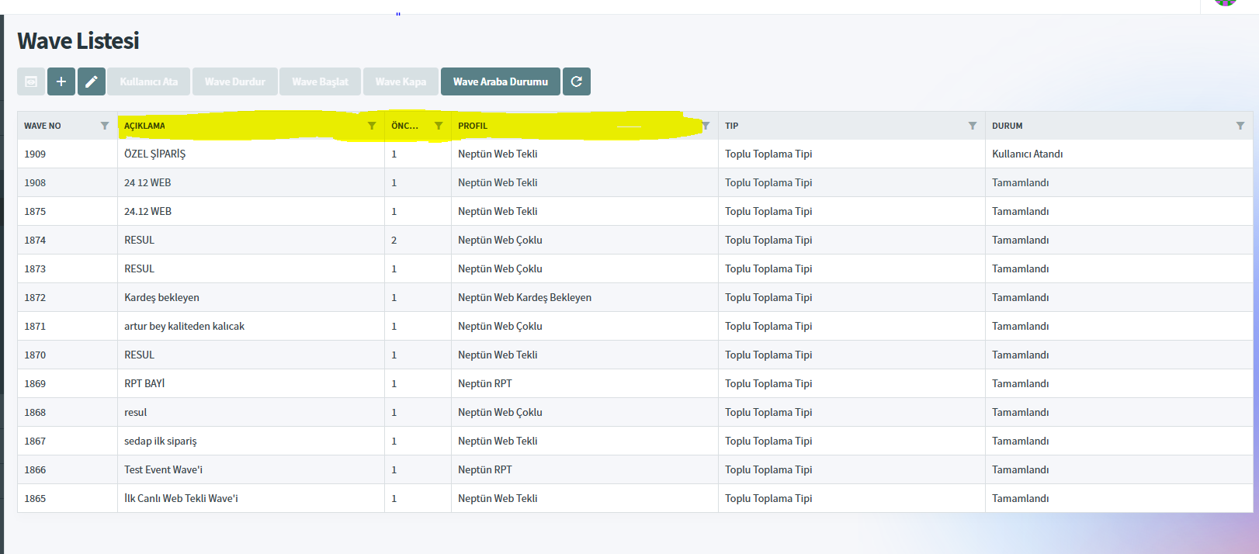The image size is (1259, 554).
Task: Click Toplu Toplama Tipi in row 1909
Action: (x=768, y=154)
